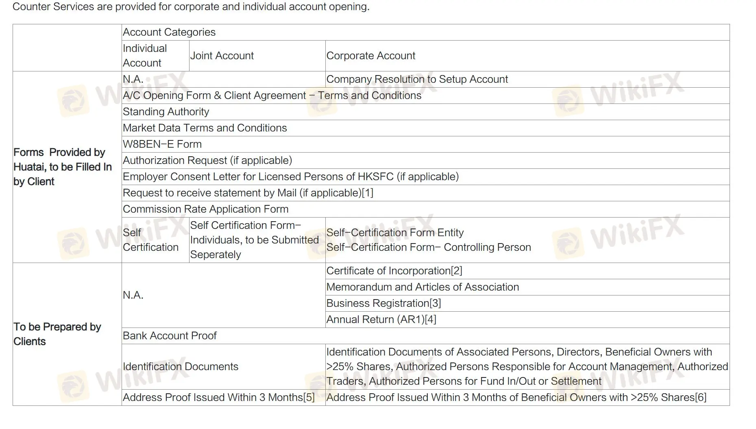Image resolution: width=756 pixels, height=429 pixels.
Task: Click "Market Data Terms and Conditions"
Action: pos(205,128)
